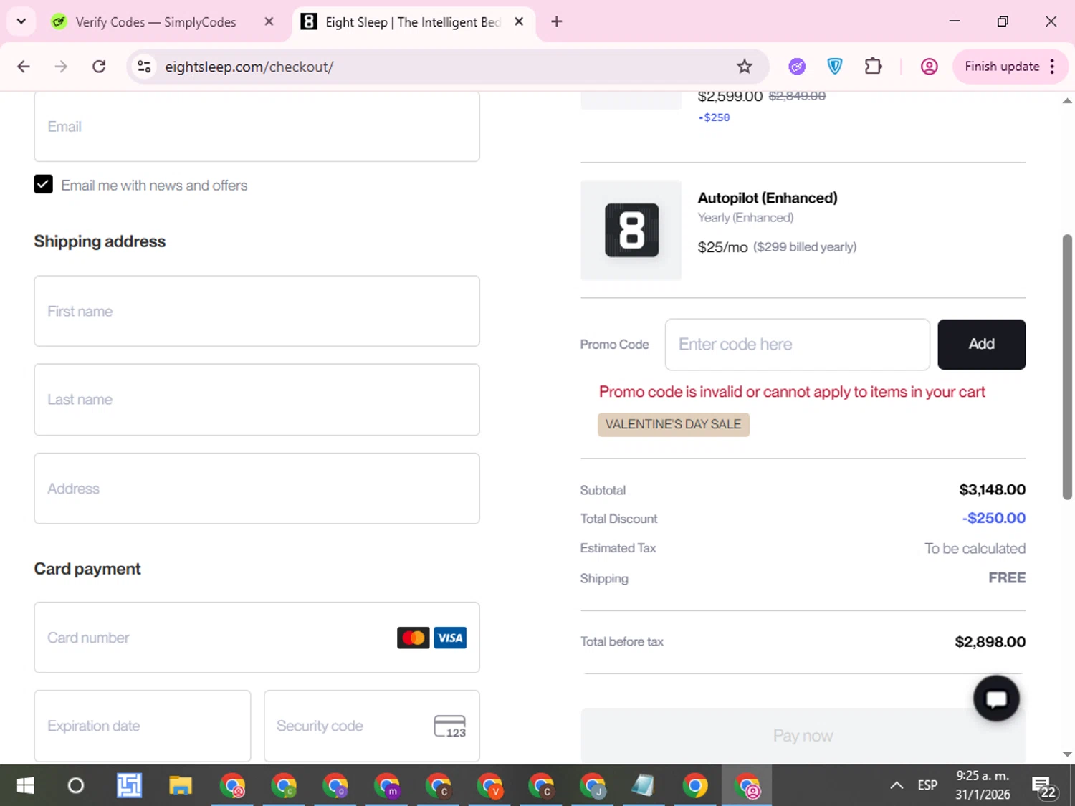
Task: Focus the Address field
Action: coord(257,489)
